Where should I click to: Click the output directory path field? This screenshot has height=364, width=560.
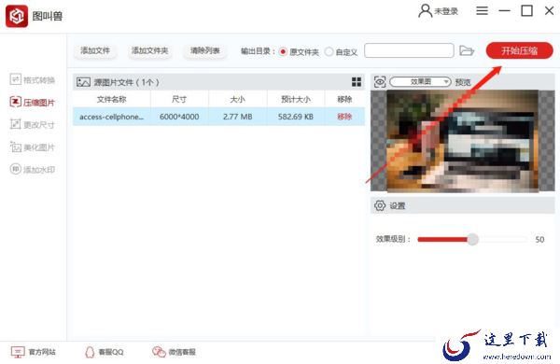[409, 50]
